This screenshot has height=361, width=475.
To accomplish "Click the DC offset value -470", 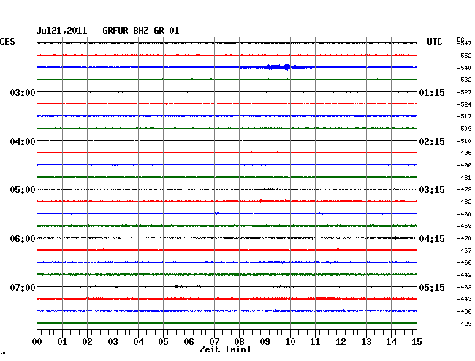I will 464,238.
